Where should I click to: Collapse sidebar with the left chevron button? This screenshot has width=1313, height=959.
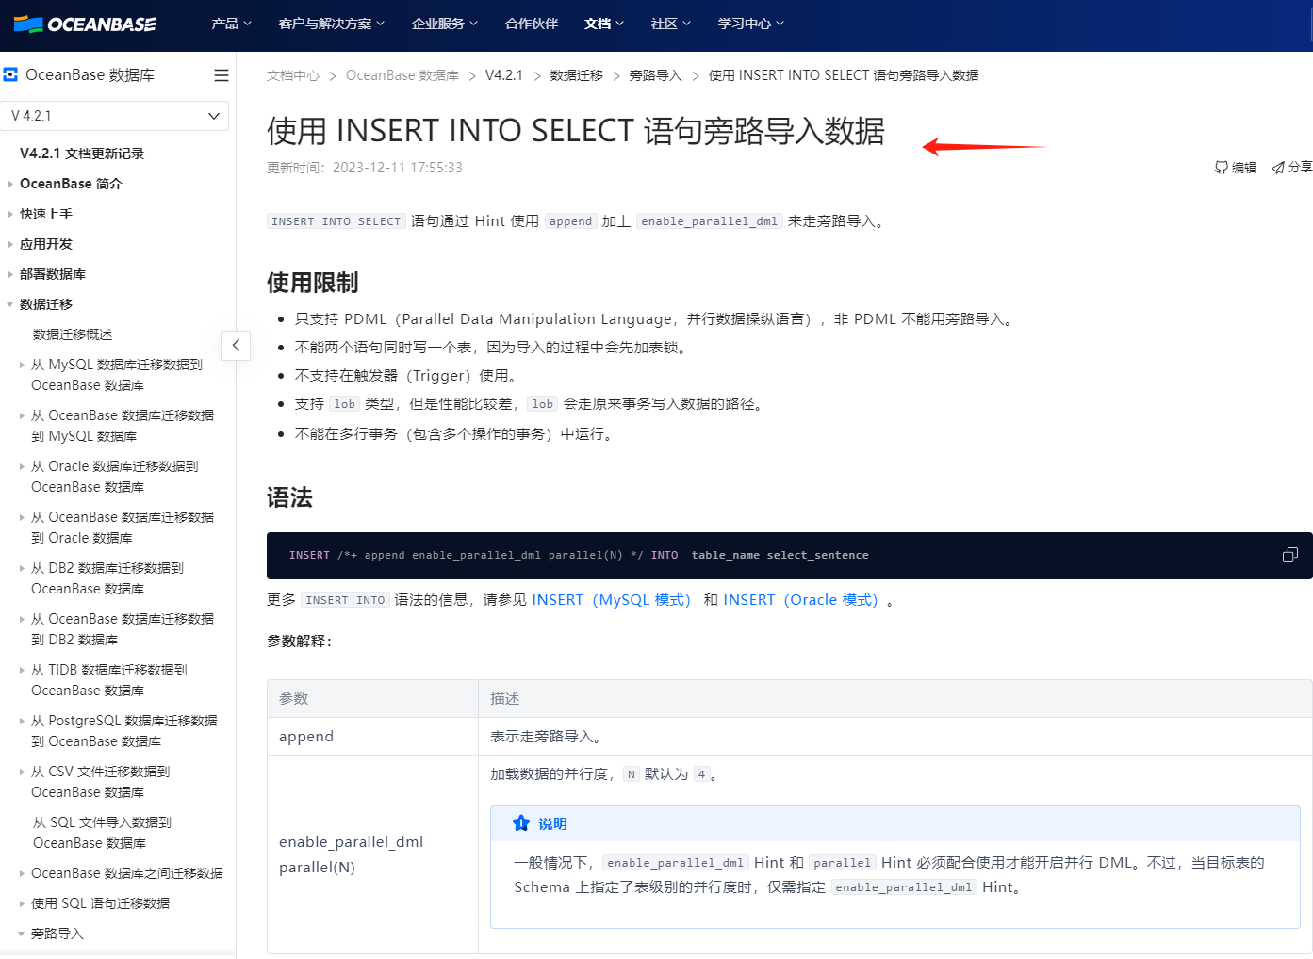click(x=236, y=346)
